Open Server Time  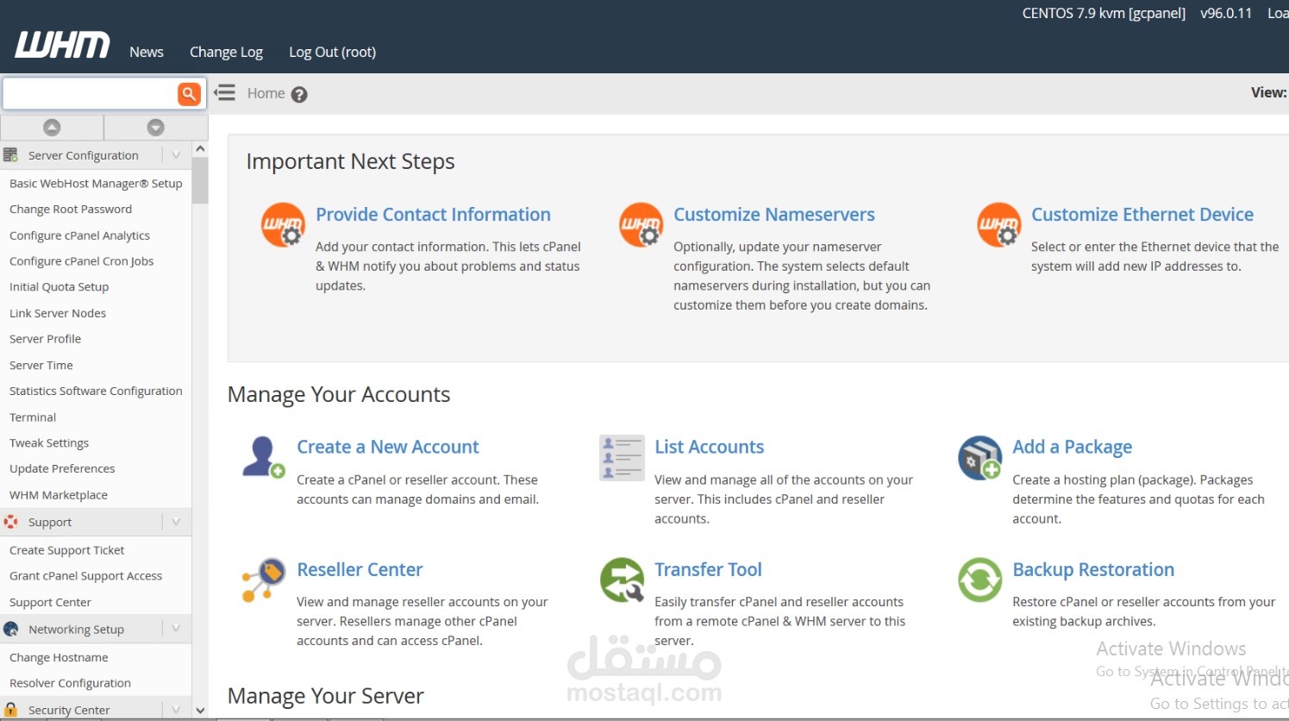[x=41, y=366]
